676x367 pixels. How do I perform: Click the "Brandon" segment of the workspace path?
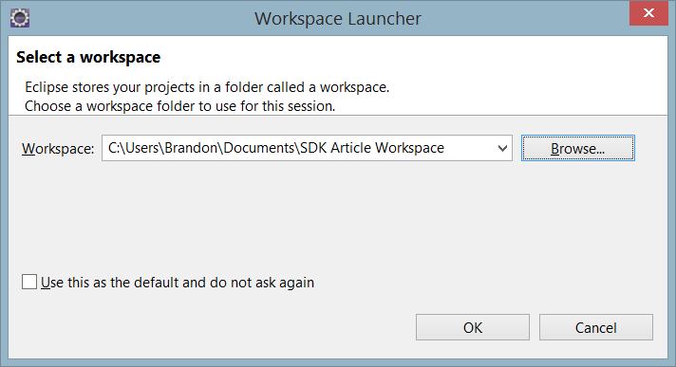pyautogui.click(x=192, y=148)
